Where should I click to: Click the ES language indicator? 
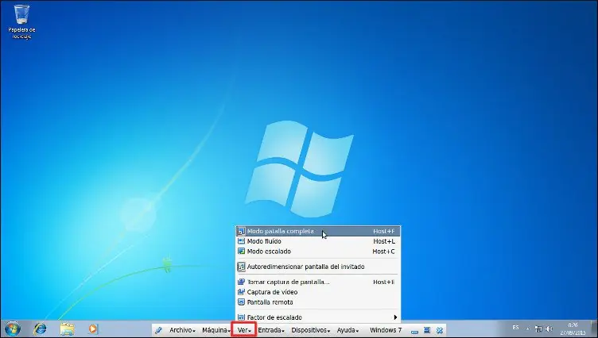tap(515, 328)
